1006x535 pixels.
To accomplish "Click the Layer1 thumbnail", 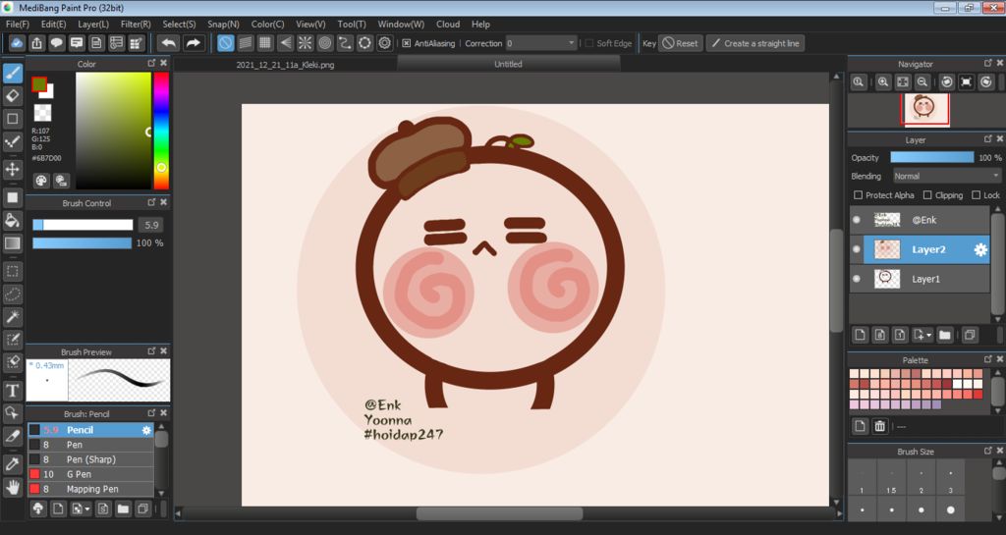I will click(887, 279).
